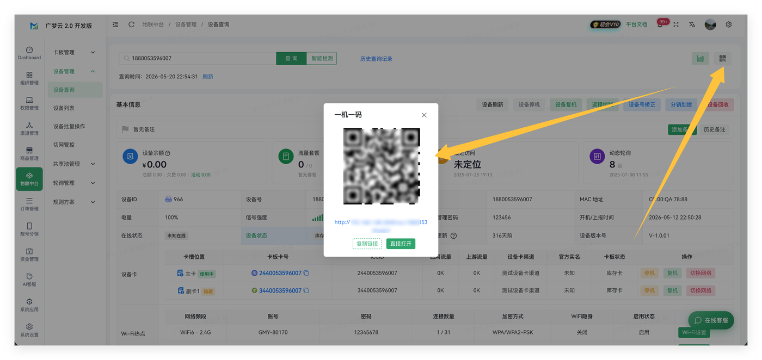Open 权限管理 in the sidebar
This screenshot has height=360, width=762.
tap(29, 103)
